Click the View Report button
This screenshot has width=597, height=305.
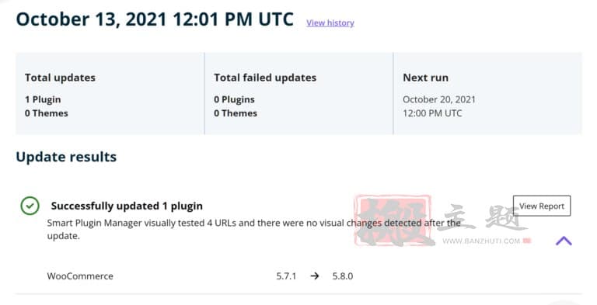[541, 206]
